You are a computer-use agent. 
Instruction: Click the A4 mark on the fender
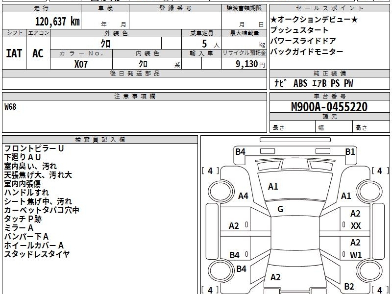click(x=243, y=196)
